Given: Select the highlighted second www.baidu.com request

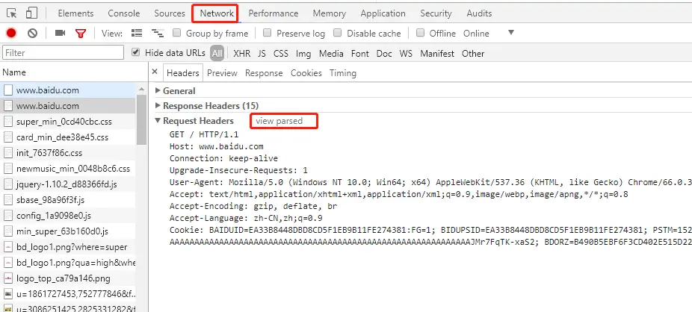Looking at the screenshot, I should click(x=68, y=106).
